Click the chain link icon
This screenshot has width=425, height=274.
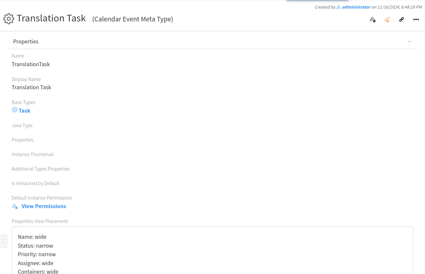[401, 19]
